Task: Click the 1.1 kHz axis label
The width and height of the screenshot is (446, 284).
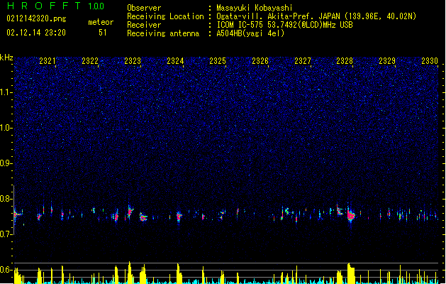Action: [x=6, y=92]
